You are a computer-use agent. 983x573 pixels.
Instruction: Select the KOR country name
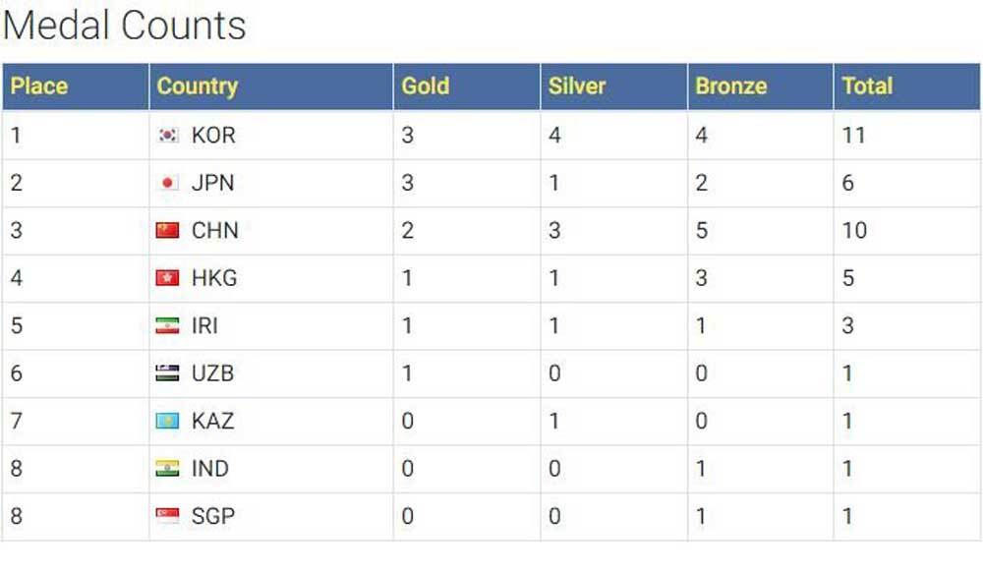coord(213,136)
